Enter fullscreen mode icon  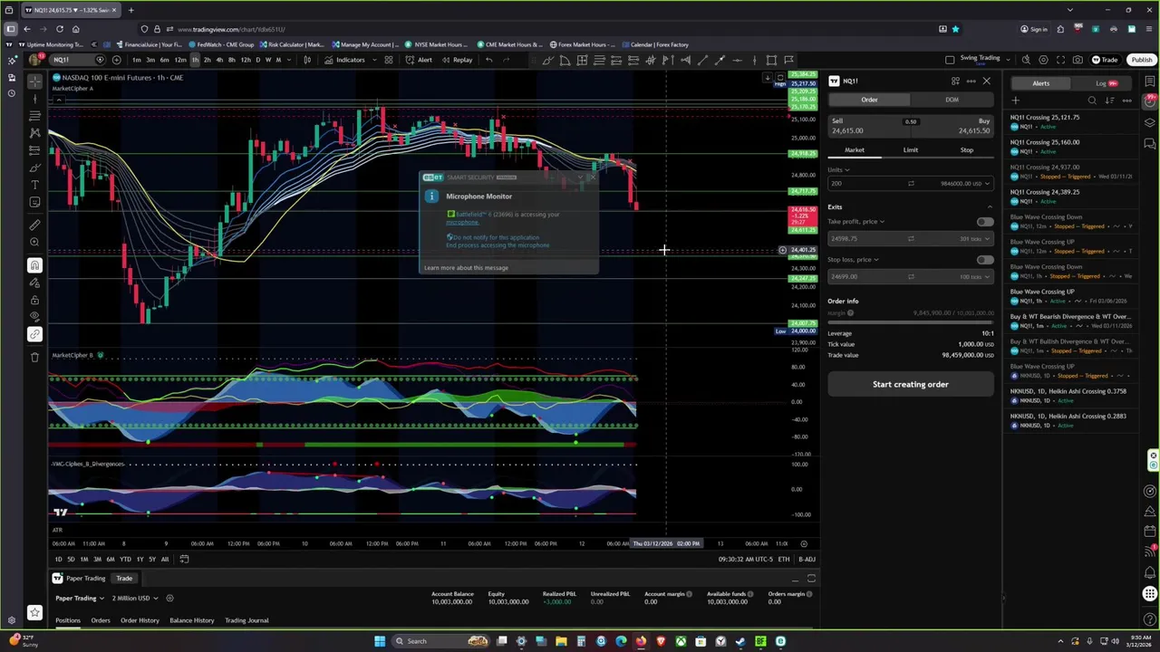tap(1060, 60)
